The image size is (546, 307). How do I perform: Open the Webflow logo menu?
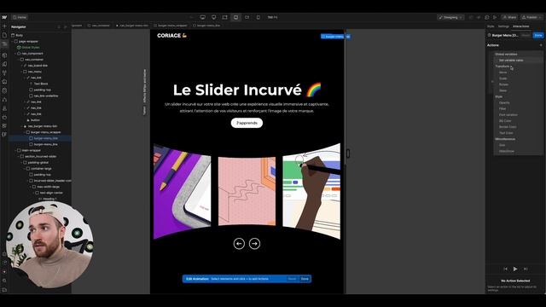[4, 17]
